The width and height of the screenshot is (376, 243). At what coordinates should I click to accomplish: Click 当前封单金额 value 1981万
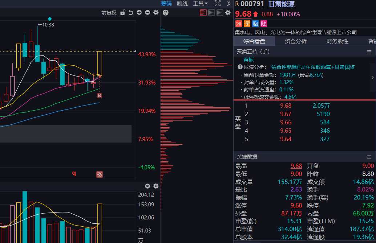pos(288,75)
